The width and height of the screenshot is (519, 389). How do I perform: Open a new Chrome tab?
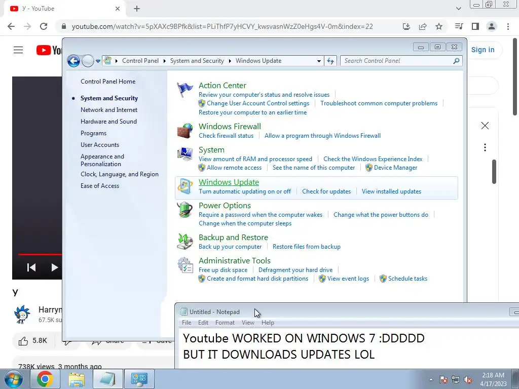137,9
